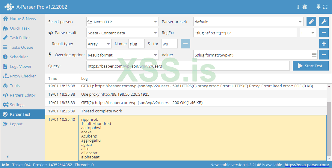The width and height of the screenshot is (332, 168).
Task: Click the log scrollbar up arrow
Action: pos(329,86)
